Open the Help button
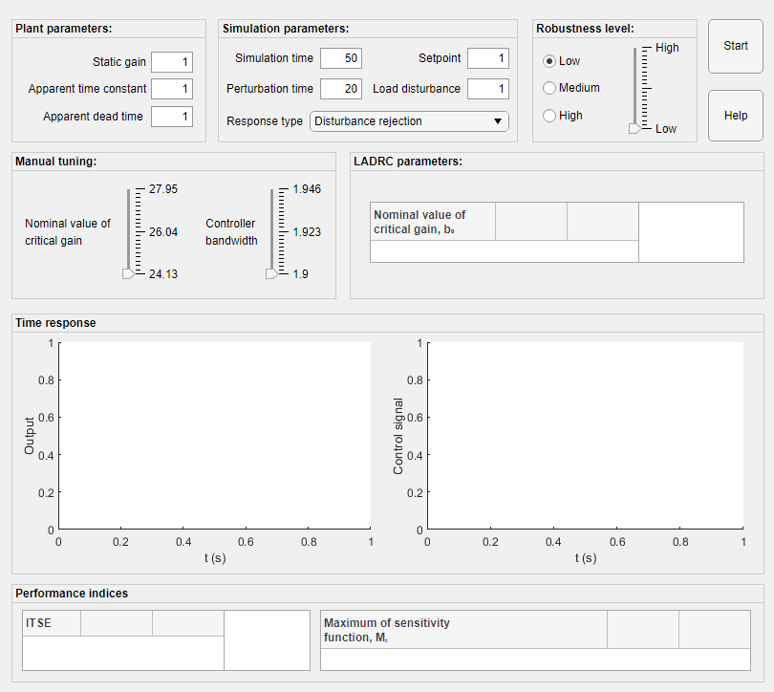Image resolution: width=774 pixels, height=692 pixels. pos(736,116)
